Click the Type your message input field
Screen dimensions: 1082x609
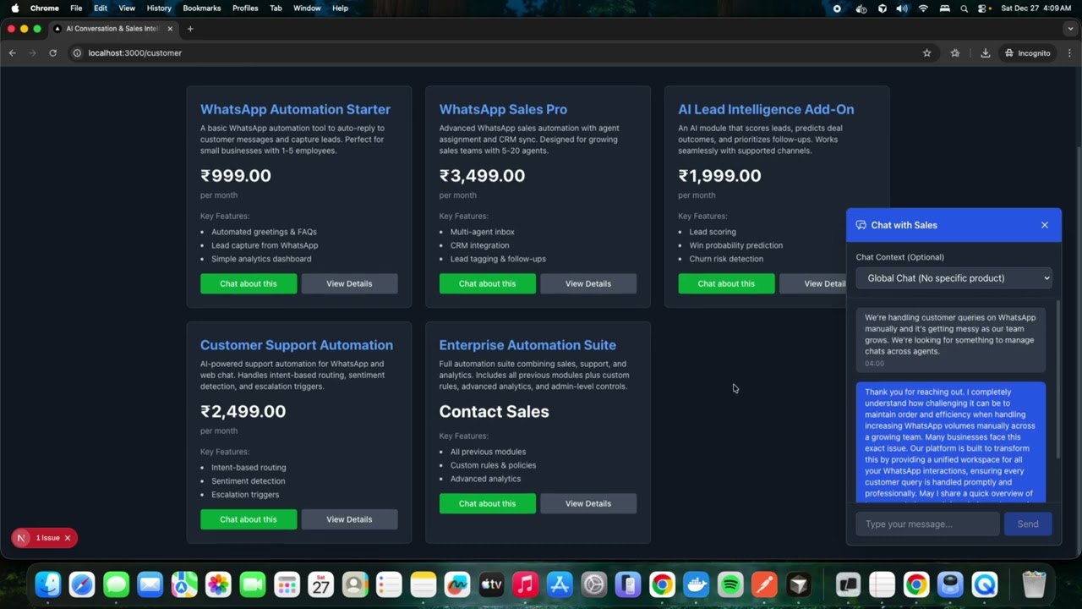tap(927, 524)
